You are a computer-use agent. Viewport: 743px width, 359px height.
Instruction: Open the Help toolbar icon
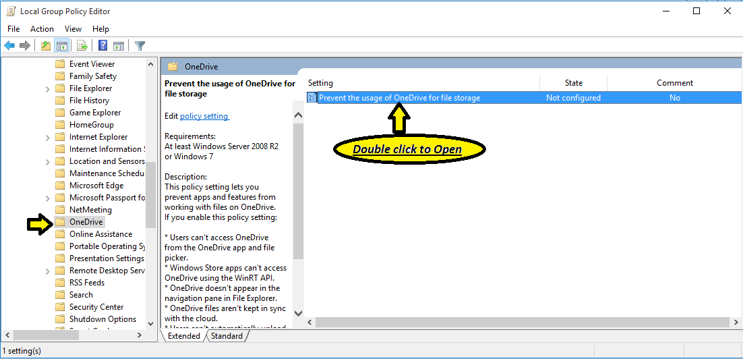tap(102, 45)
